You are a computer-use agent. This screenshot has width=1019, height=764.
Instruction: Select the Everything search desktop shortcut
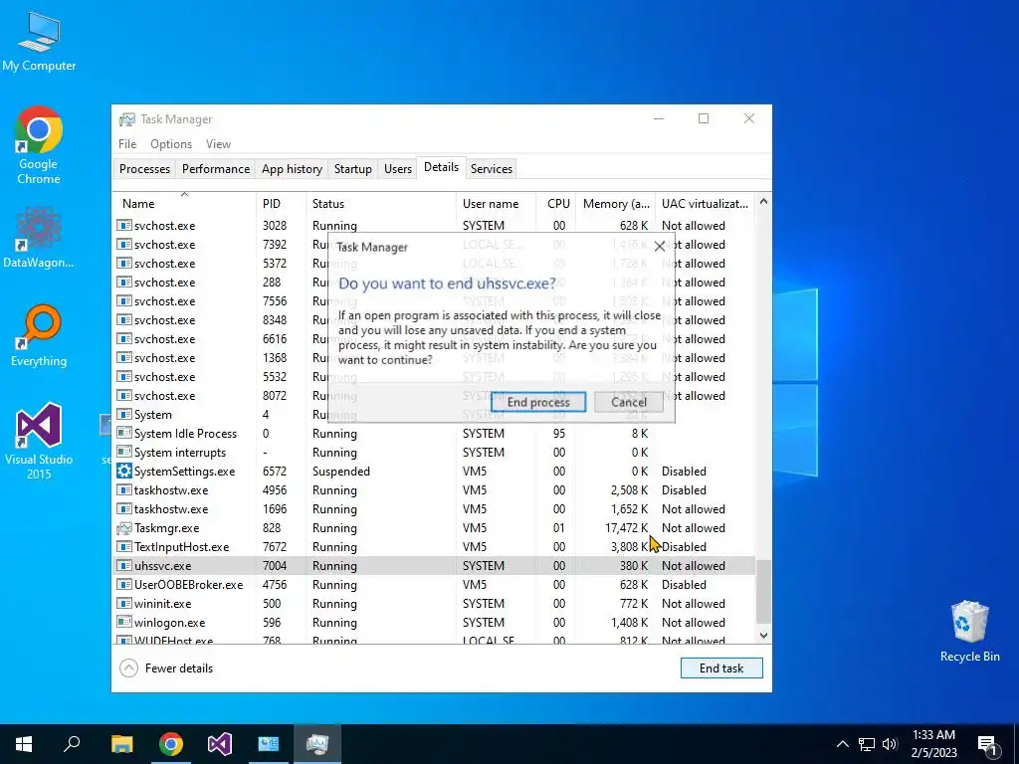pos(39,336)
